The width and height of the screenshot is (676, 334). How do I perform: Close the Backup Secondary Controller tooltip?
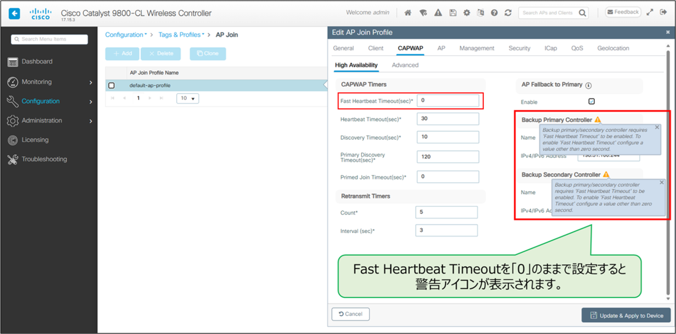[661, 182]
